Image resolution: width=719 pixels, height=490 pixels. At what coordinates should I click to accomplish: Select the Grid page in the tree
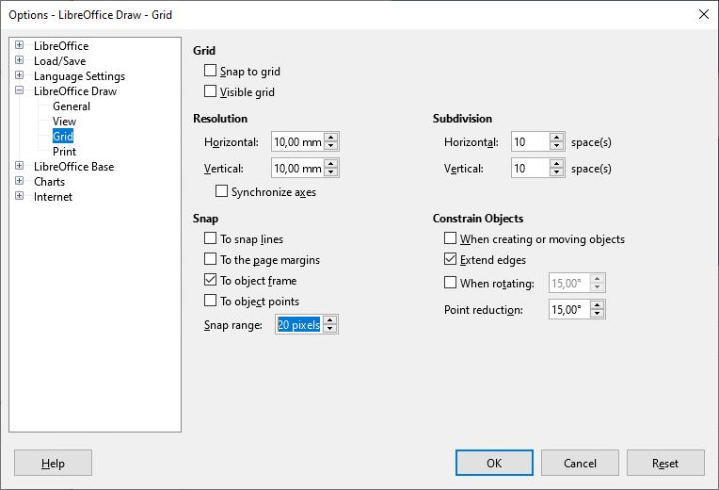click(x=63, y=137)
